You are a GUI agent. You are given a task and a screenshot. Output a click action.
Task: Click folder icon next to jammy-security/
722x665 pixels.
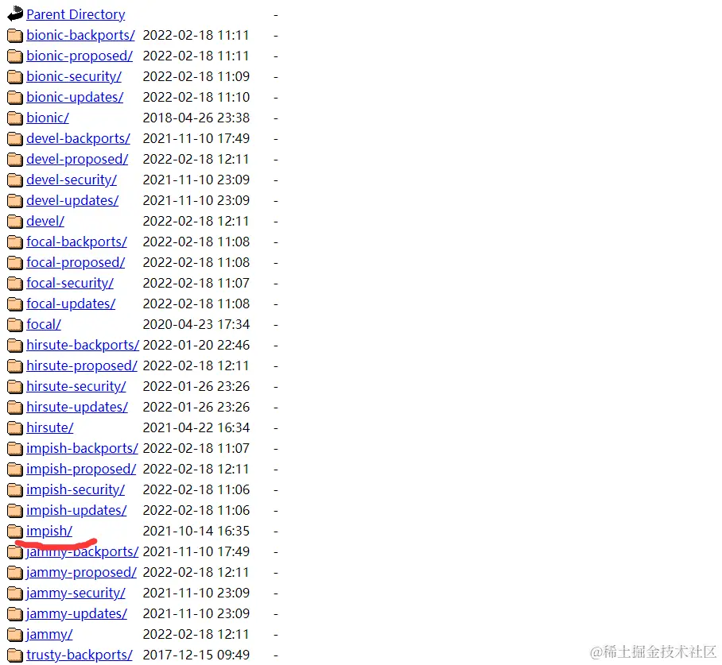coord(15,593)
